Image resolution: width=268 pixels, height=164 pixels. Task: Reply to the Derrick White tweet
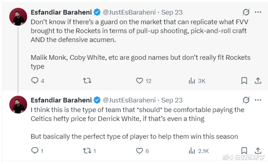35,151
